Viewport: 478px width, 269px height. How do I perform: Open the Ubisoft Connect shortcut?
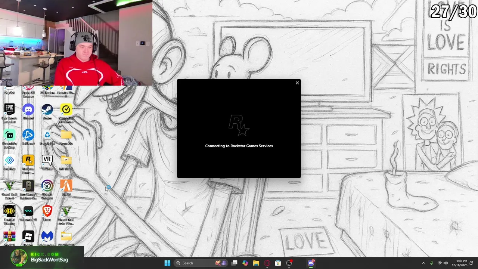click(47, 189)
